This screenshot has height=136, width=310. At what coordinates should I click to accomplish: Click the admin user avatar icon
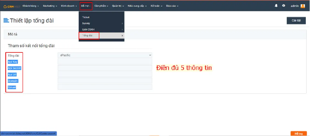tap(303, 6)
